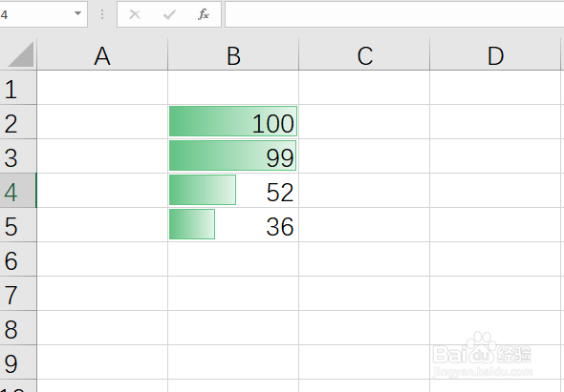The width and height of the screenshot is (564, 392).
Task: Click the Cancel X icon in formula bar
Action: click(x=135, y=14)
